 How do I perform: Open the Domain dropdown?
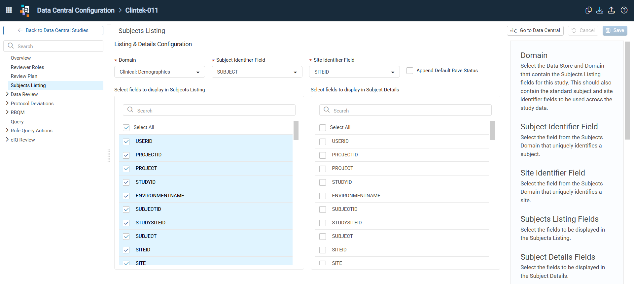click(x=159, y=72)
